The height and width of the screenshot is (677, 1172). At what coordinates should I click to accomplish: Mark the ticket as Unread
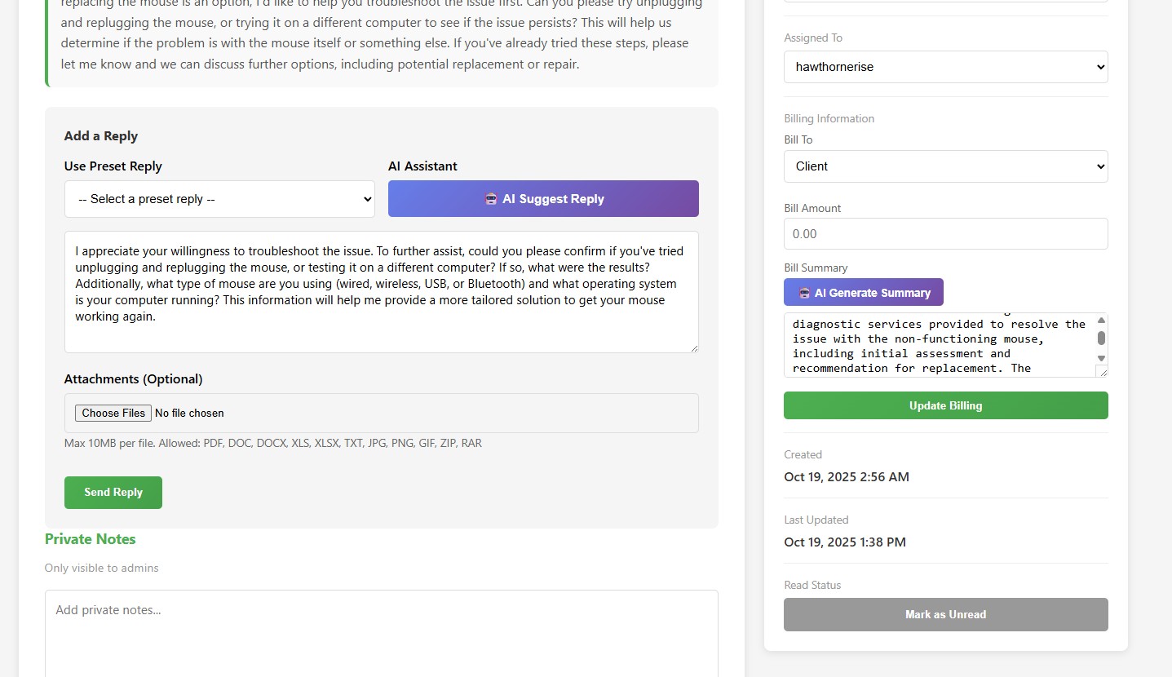pos(945,614)
